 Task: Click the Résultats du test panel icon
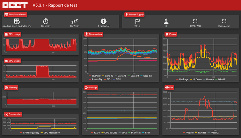(6, 15)
